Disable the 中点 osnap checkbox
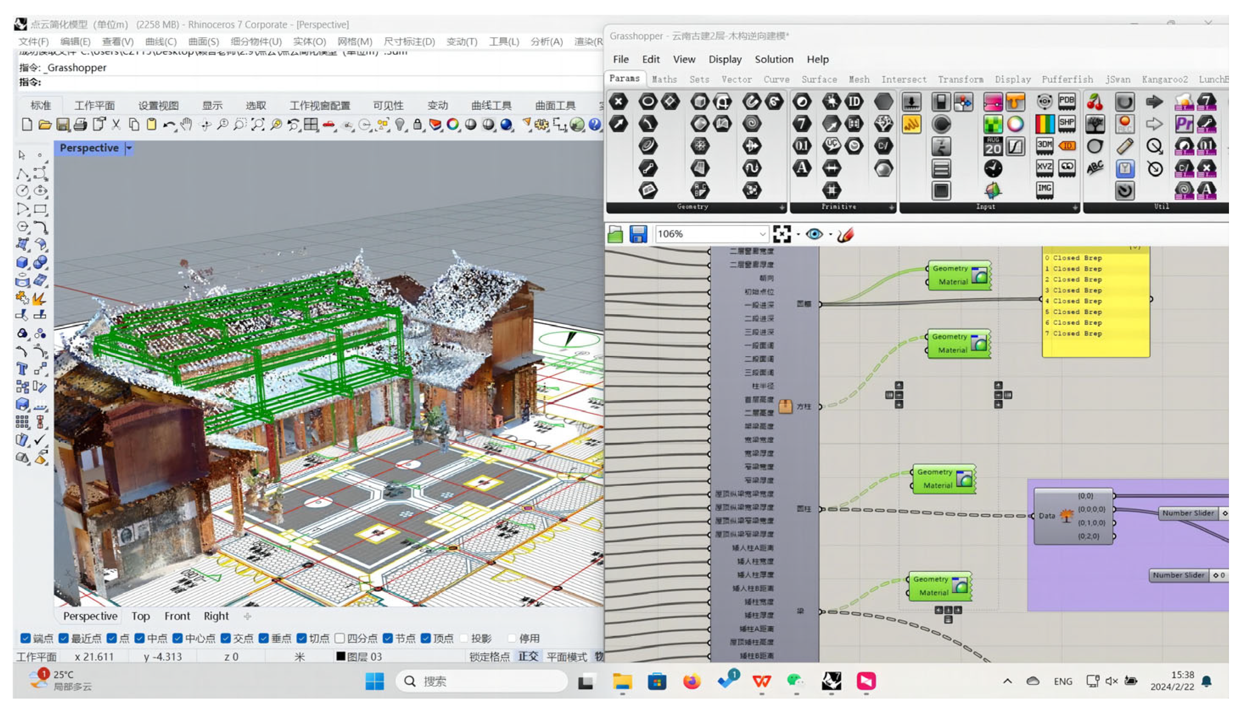 (x=140, y=638)
